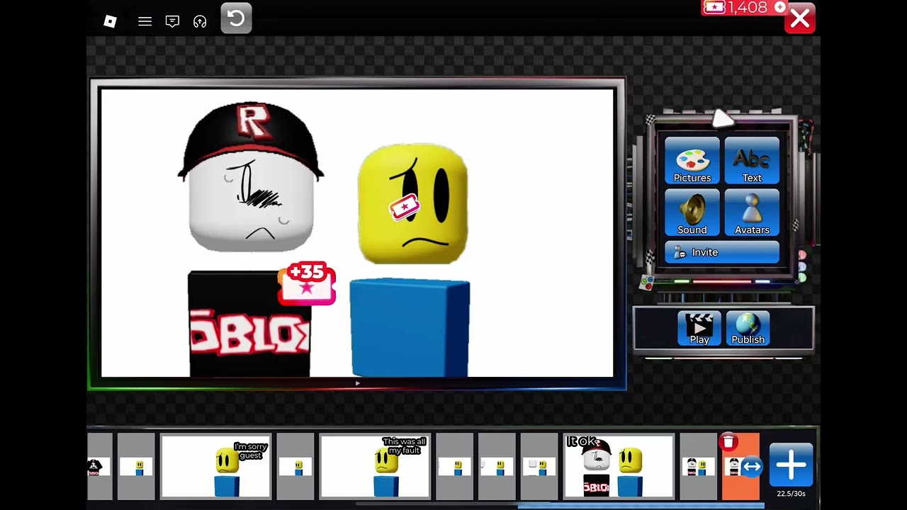Open the Roblox logo menu

110,21
